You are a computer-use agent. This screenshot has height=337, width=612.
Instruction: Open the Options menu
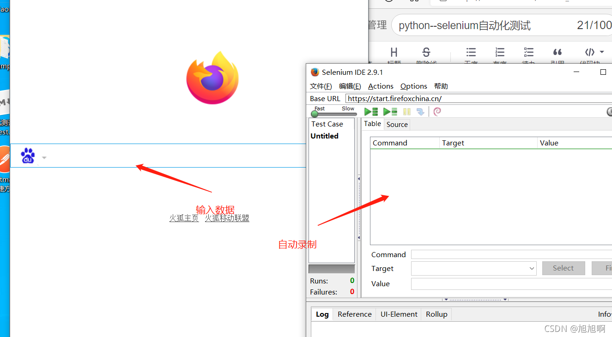(x=414, y=86)
